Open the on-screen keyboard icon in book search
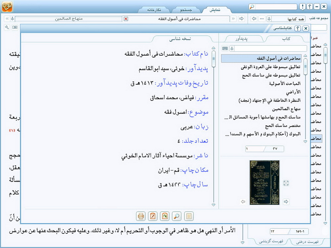The width and height of the screenshot is (331, 248). coord(225,49)
